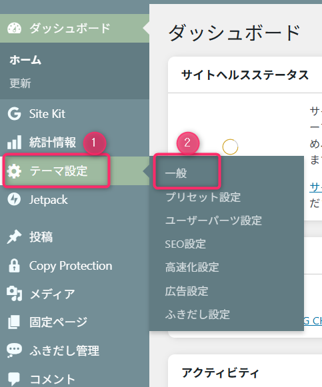Select SEO設定 in the flyout menu
The image size is (322, 387).
[185, 244]
